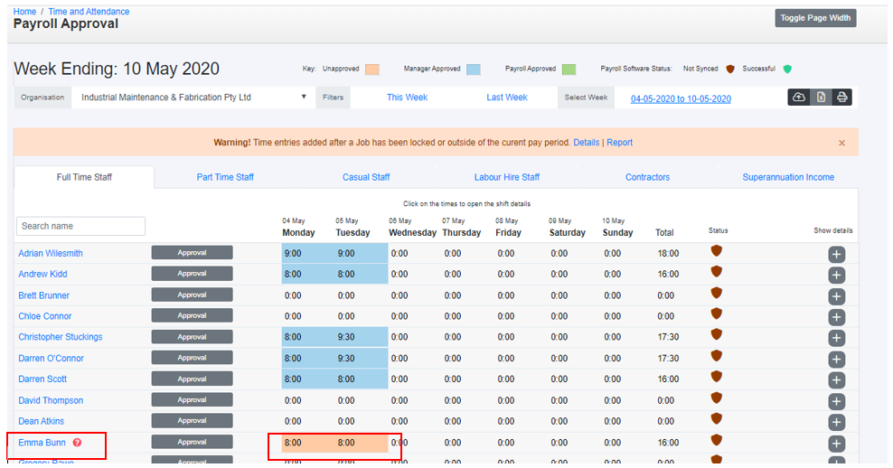Click Approval button for Emma Bunn
The image size is (893, 468).
(192, 442)
